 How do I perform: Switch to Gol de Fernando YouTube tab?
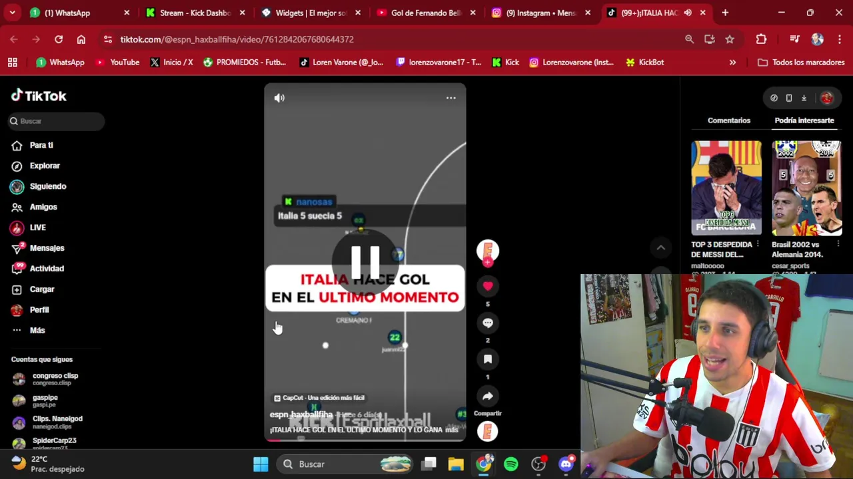[x=428, y=13]
